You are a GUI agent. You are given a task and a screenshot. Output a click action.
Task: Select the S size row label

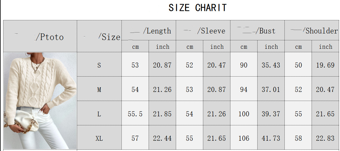pyautogui.click(x=99, y=64)
